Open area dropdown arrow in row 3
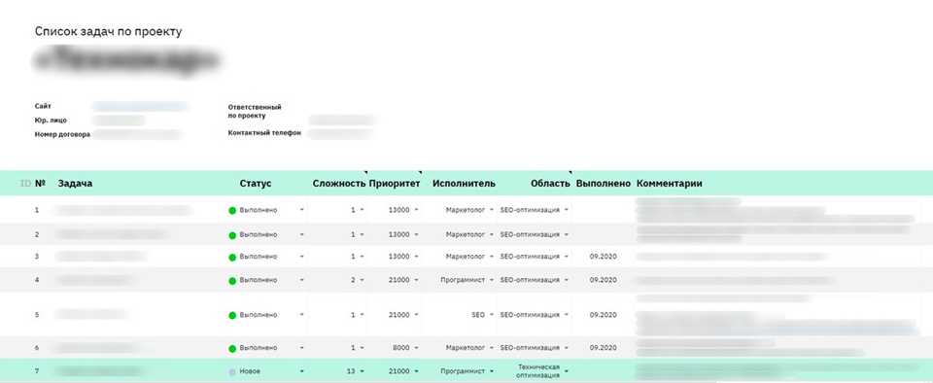 click(567, 257)
